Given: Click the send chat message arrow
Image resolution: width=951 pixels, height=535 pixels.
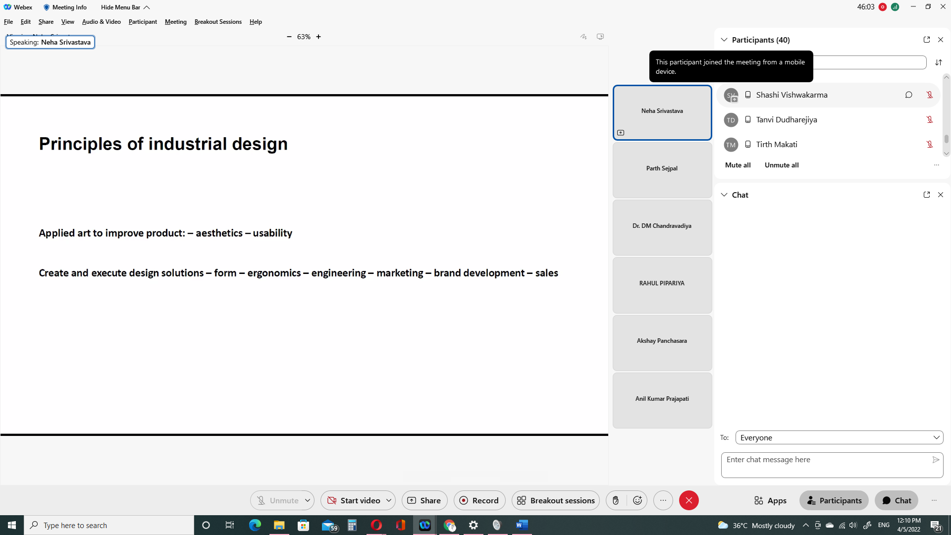Looking at the screenshot, I should (935, 460).
